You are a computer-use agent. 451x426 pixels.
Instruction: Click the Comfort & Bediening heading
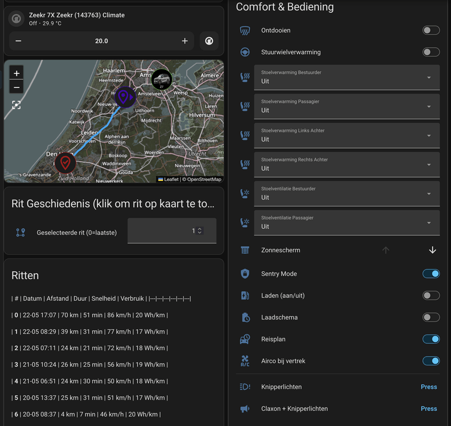pyautogui.click(x=285, y=7)
